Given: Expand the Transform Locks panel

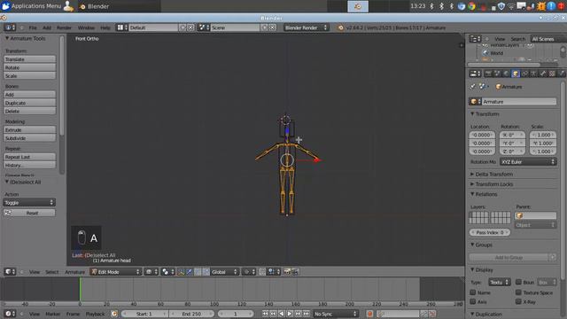Looking at the screenshot, I should (x=493, y=184).
